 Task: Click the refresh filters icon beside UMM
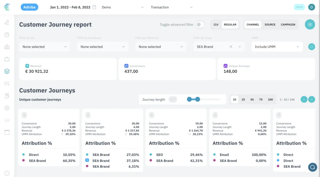pos(311,47)
